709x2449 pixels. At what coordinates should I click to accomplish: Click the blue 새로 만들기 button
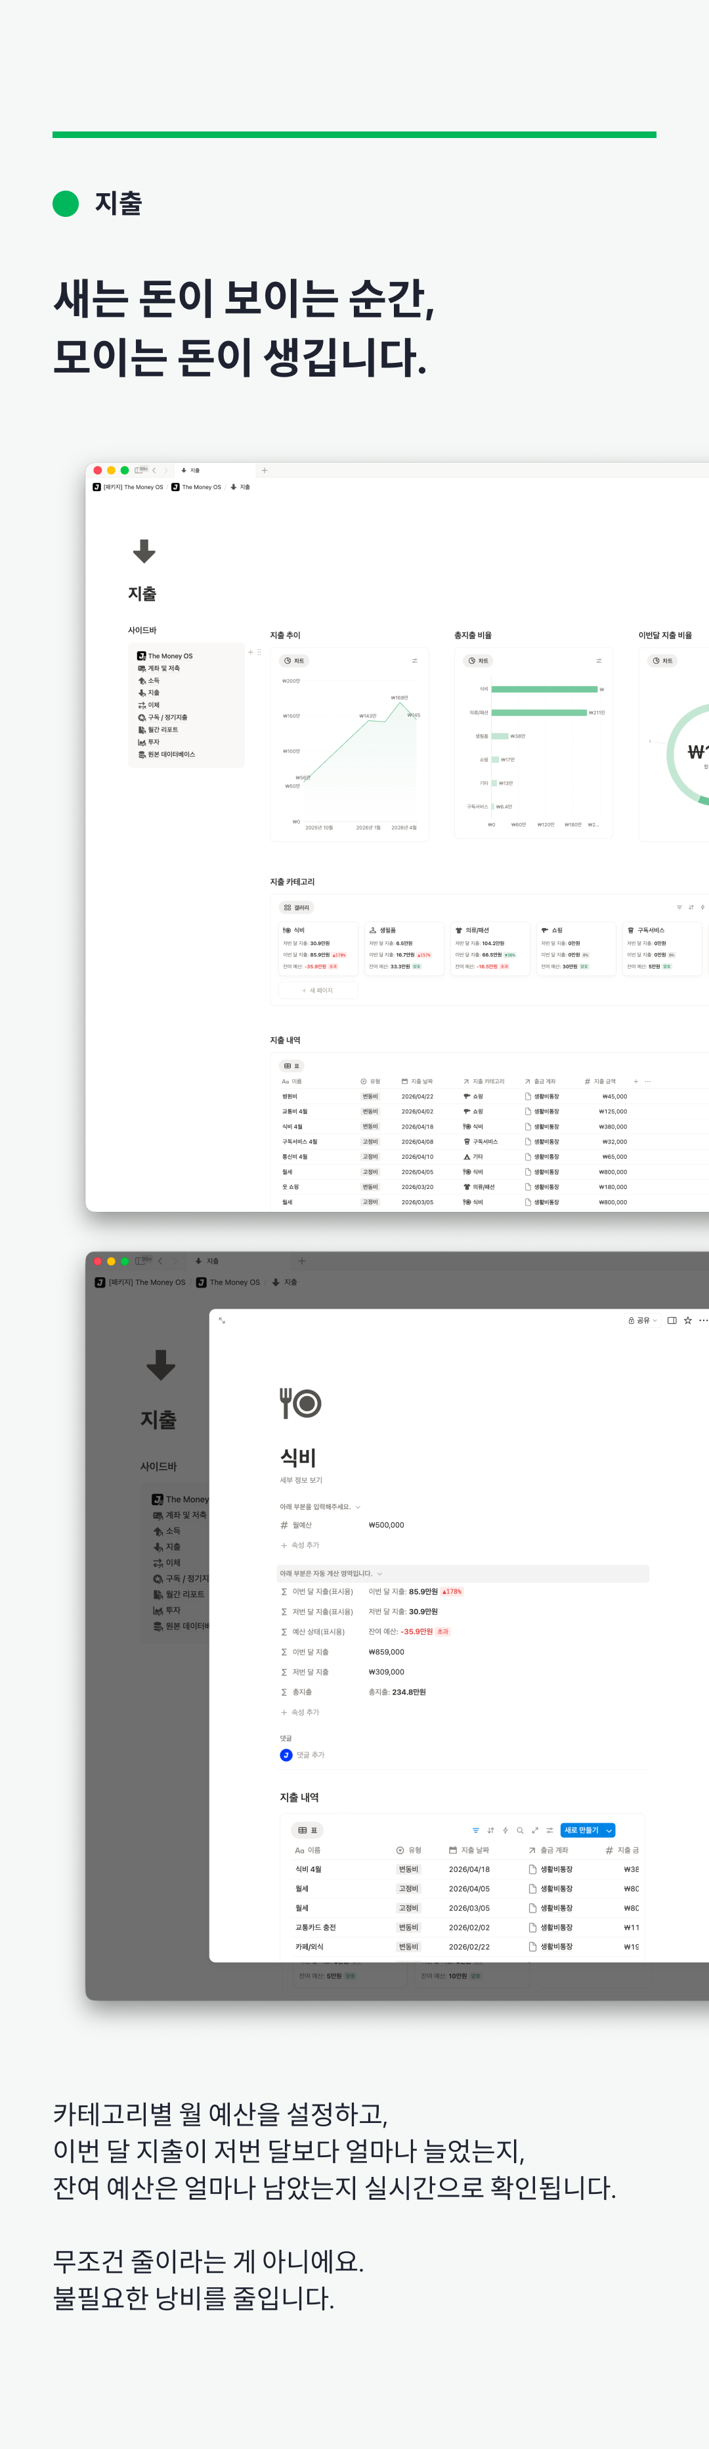click(x=581, y=1830)
